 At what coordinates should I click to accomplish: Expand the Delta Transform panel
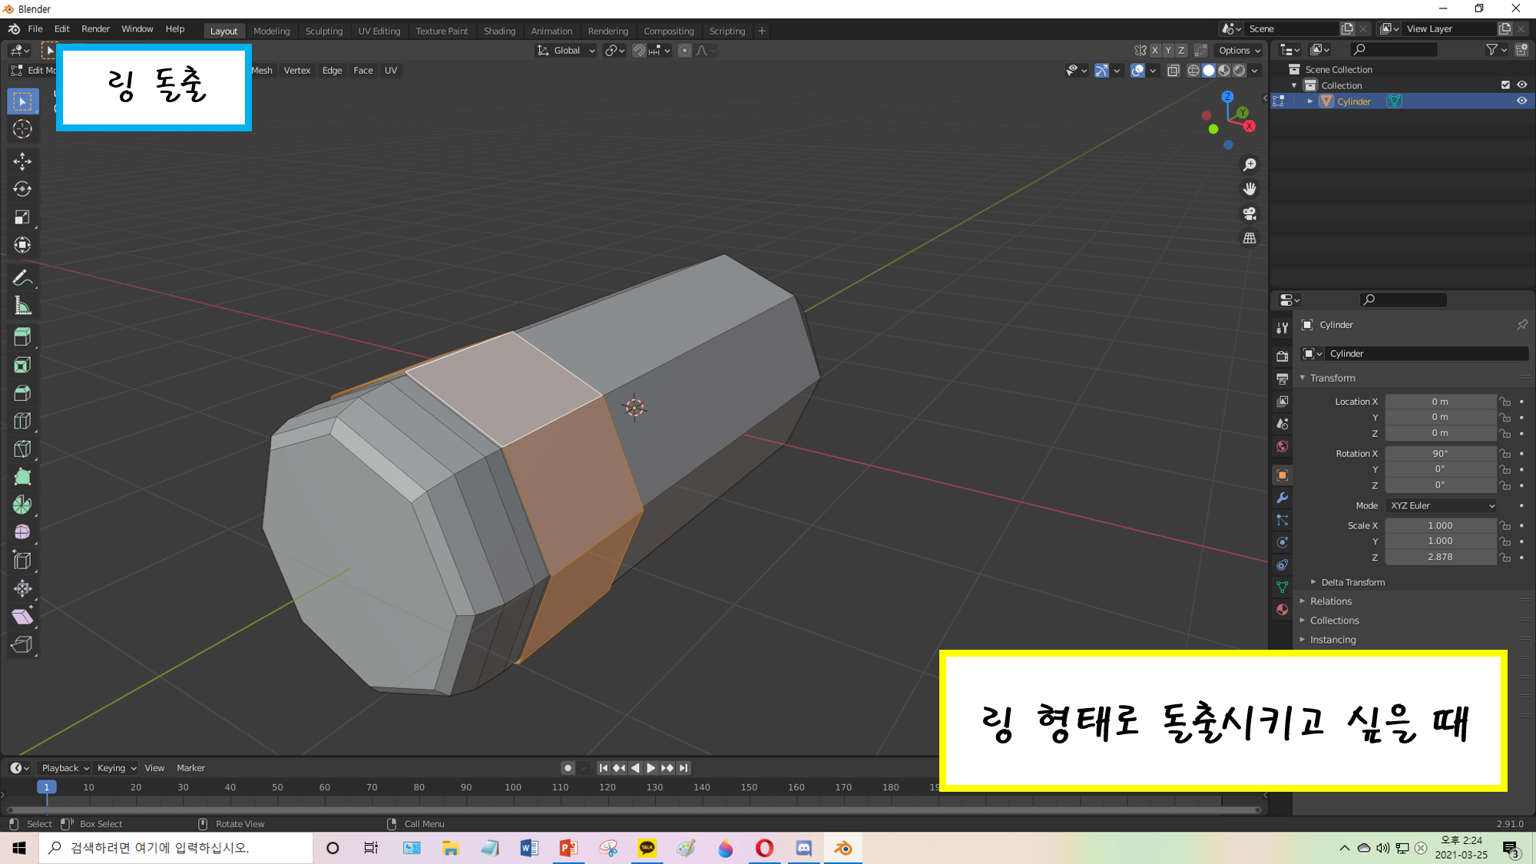click(x=1352, y=582)
